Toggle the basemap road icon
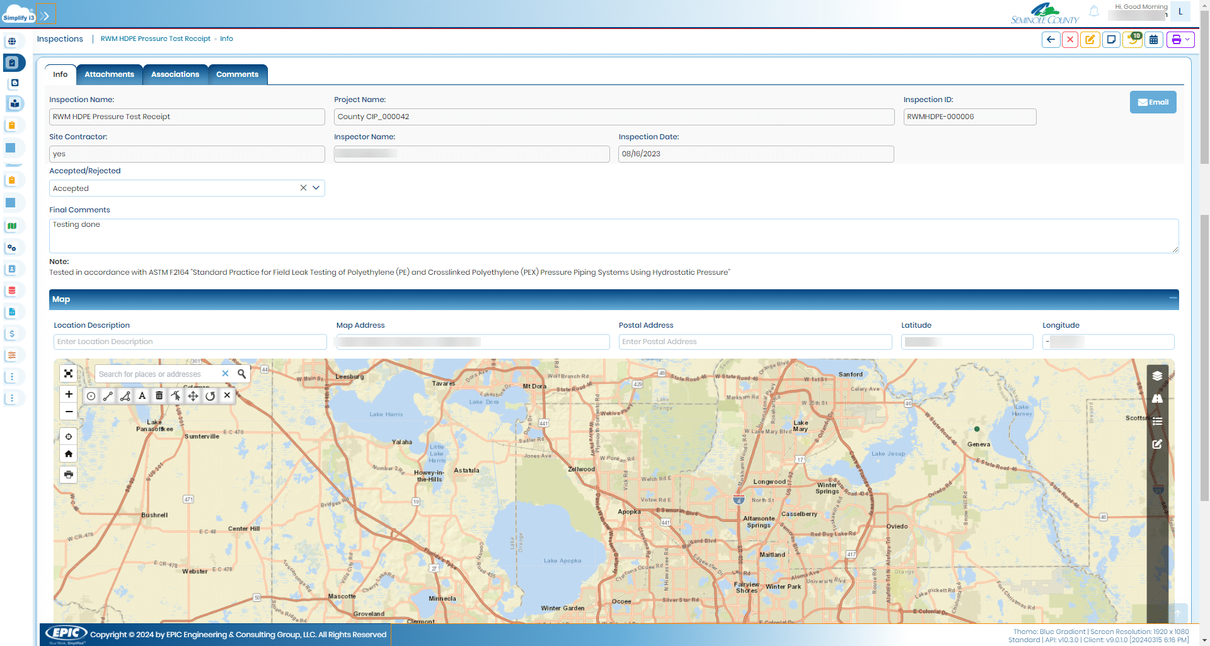This screenshot has width=1210, height=646. coord(1157,399)
